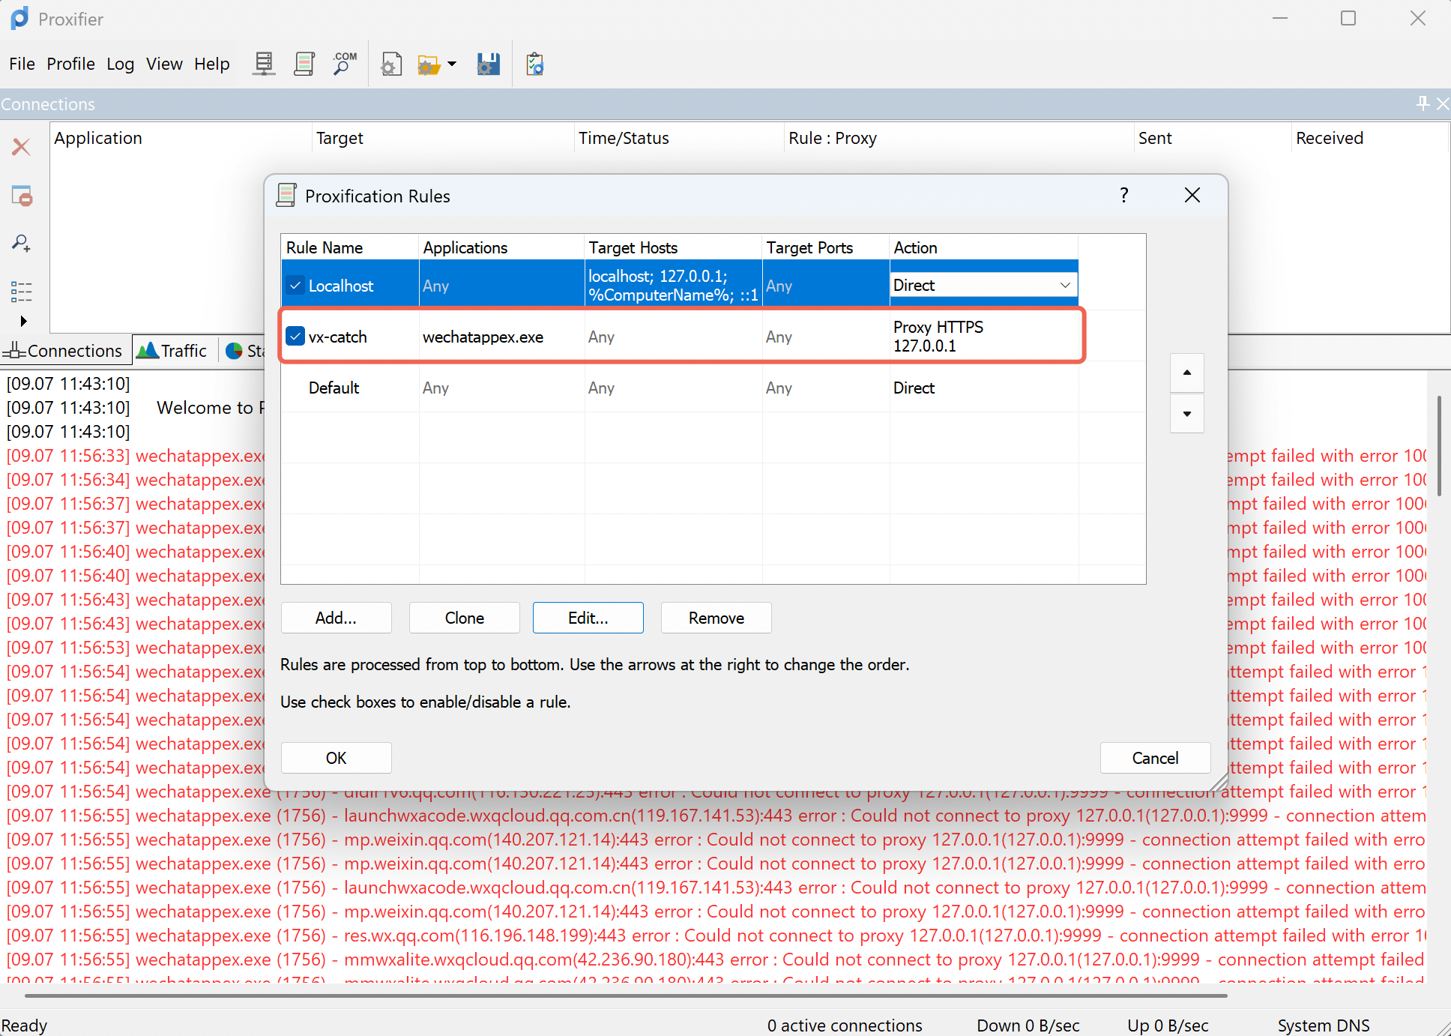Click Up 0 B/sec status text
The height and width of the screenshot is (1036, 1451).
[1168, 1025]
